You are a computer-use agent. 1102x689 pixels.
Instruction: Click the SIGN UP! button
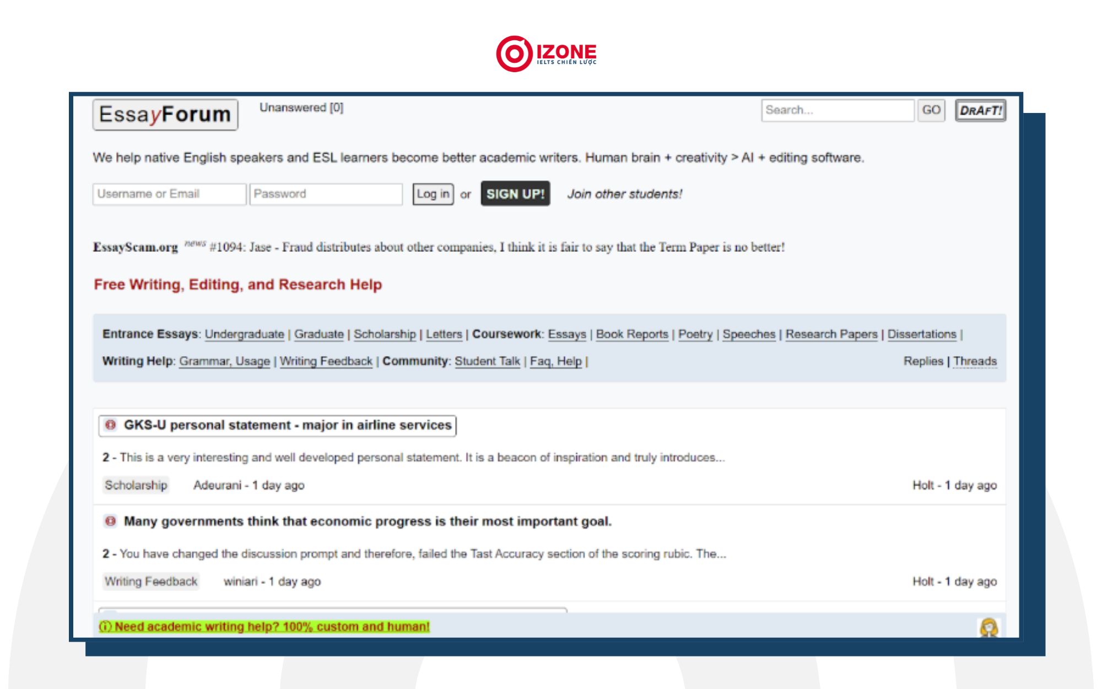tap(515, 193)
